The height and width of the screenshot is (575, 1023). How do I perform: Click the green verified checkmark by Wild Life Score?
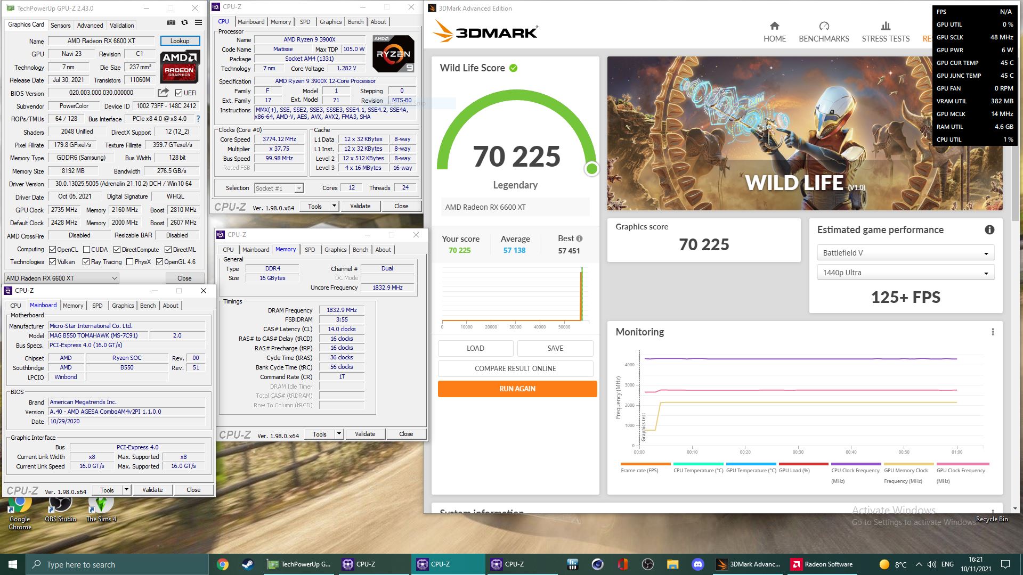(x=514, y=68)
